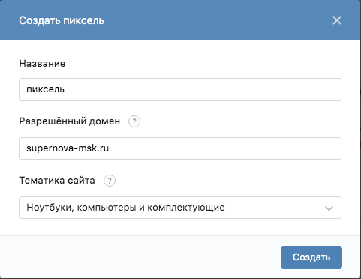Click the supernova-msk.ru text in the domain field

pyautogui.click(x=68, y=148)
